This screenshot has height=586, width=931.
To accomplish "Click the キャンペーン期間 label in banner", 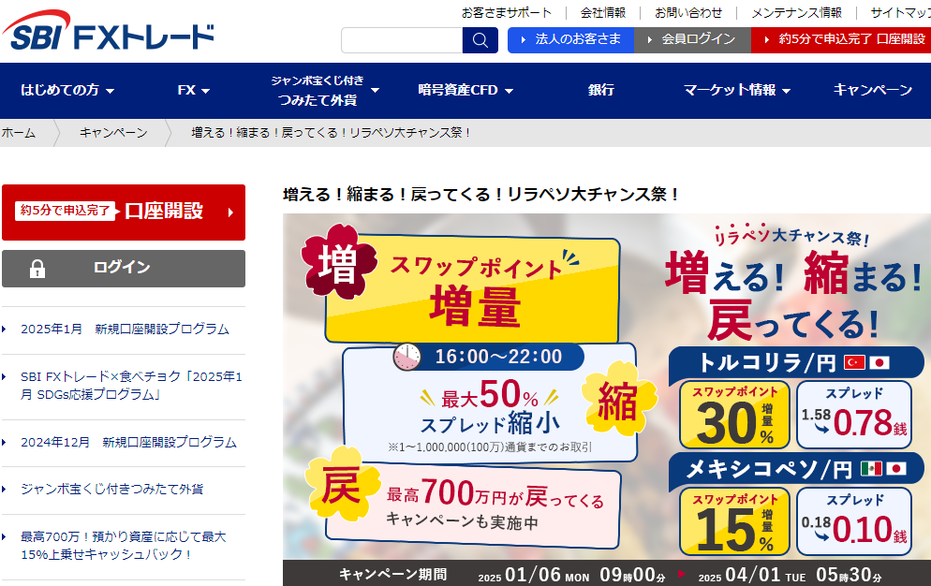I will click(392, 575).
